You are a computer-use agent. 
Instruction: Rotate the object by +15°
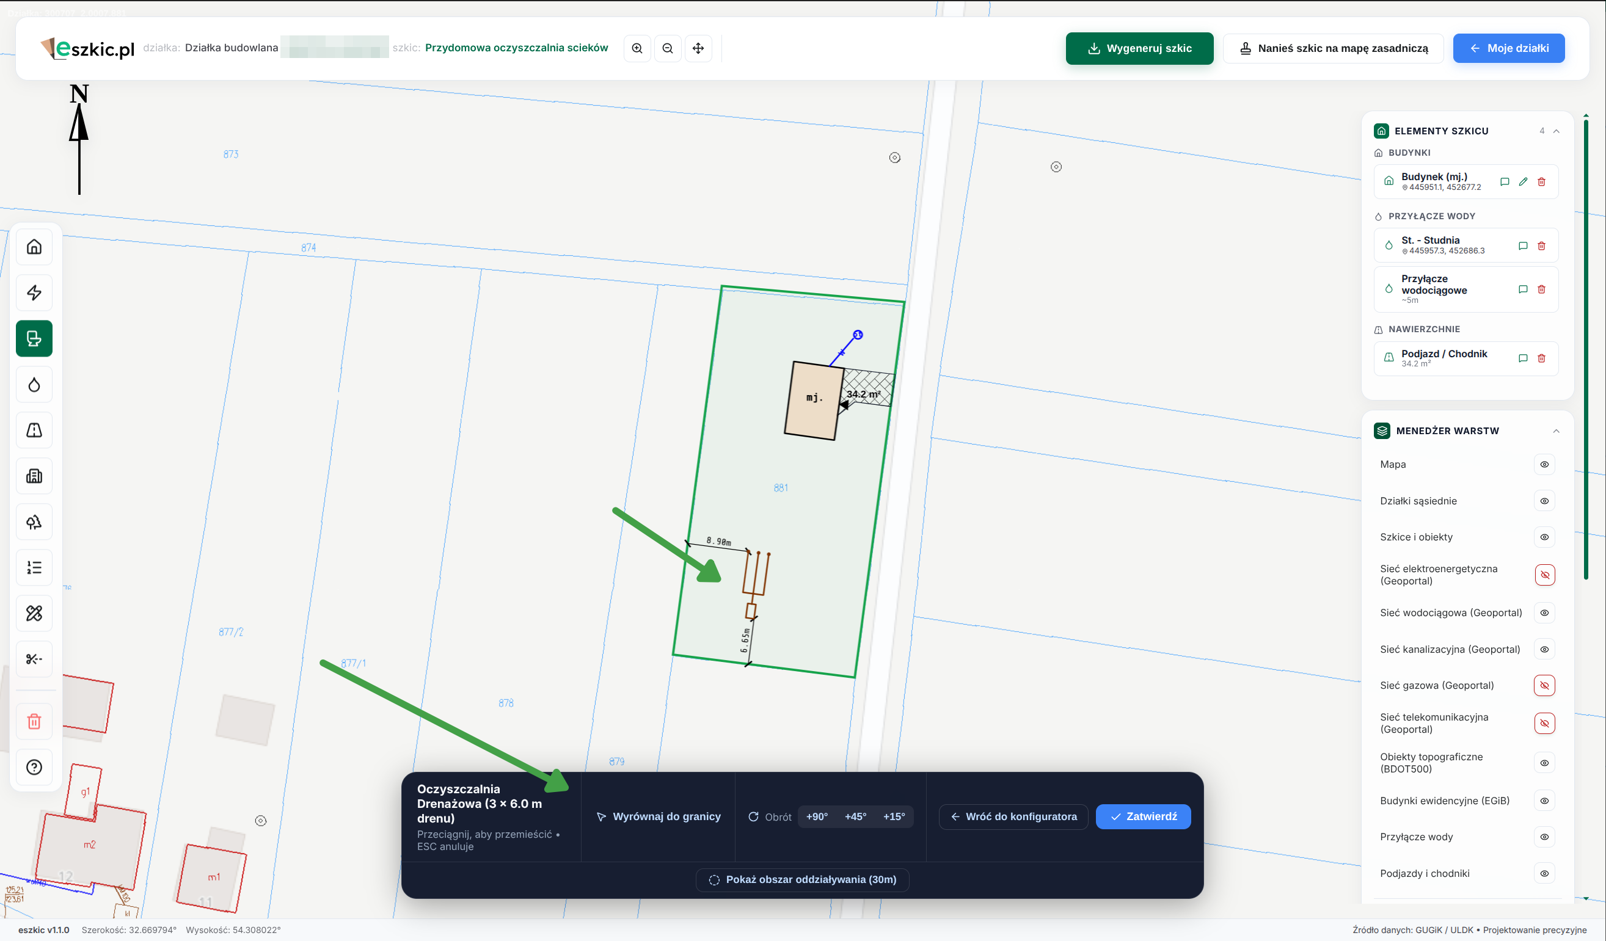894,817
